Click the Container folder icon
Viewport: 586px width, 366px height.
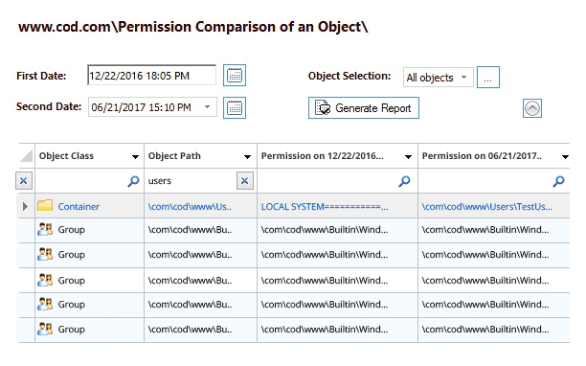(45, 206)
